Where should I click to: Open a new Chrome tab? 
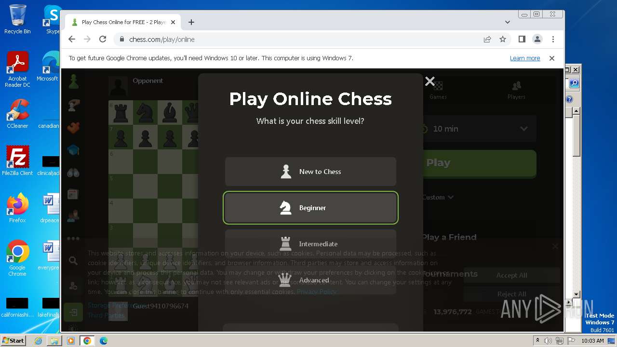(x=191, y=22)
